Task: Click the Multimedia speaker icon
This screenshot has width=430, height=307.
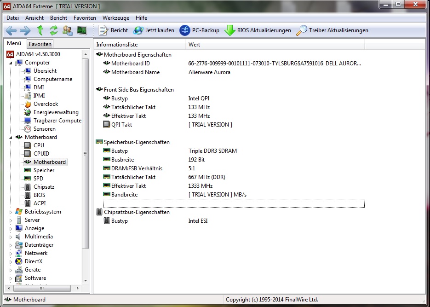Action: point(19,237)
